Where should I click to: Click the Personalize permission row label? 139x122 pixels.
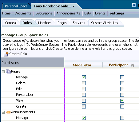click(x=24, y=95)
